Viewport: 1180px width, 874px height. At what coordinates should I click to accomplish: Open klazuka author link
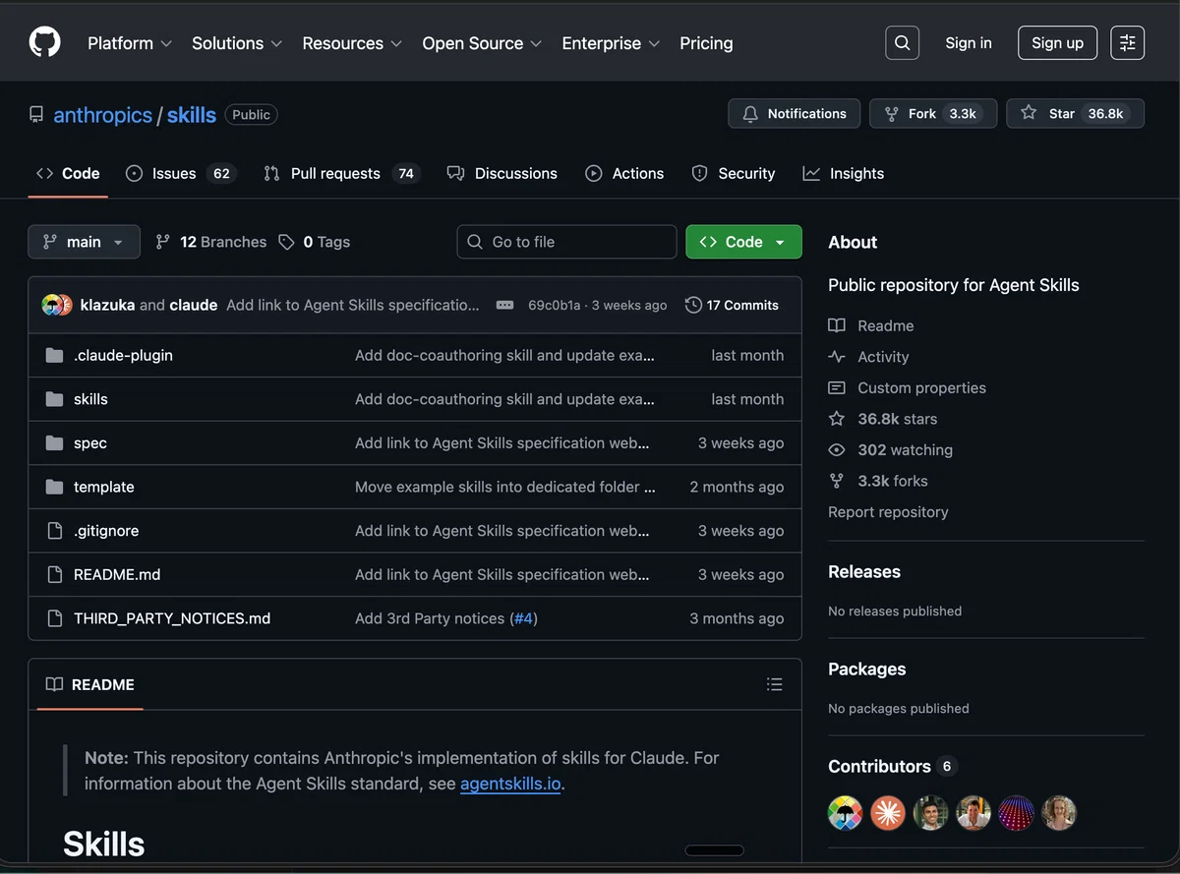107,305
